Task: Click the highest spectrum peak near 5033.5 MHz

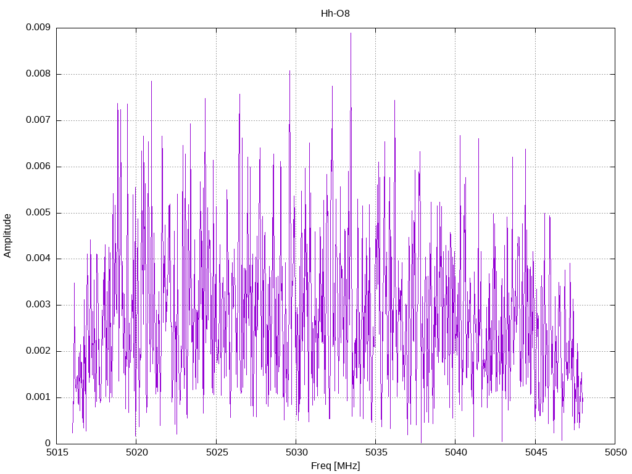Action: tap(351, 34)
